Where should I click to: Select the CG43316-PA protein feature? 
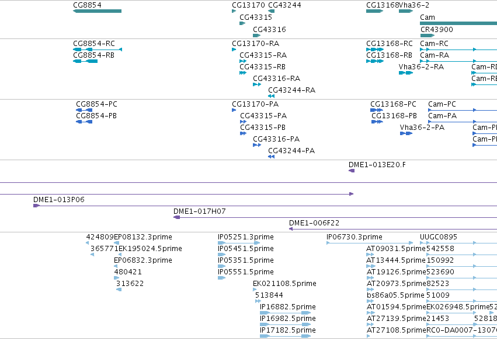tap(257, 145)
